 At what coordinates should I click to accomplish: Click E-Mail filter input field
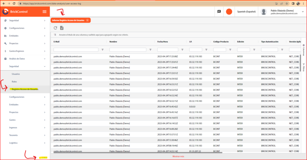tap(76, 50)
